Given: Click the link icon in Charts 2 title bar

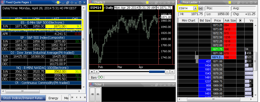Looking at the screenshot, I should coord(147,3).
